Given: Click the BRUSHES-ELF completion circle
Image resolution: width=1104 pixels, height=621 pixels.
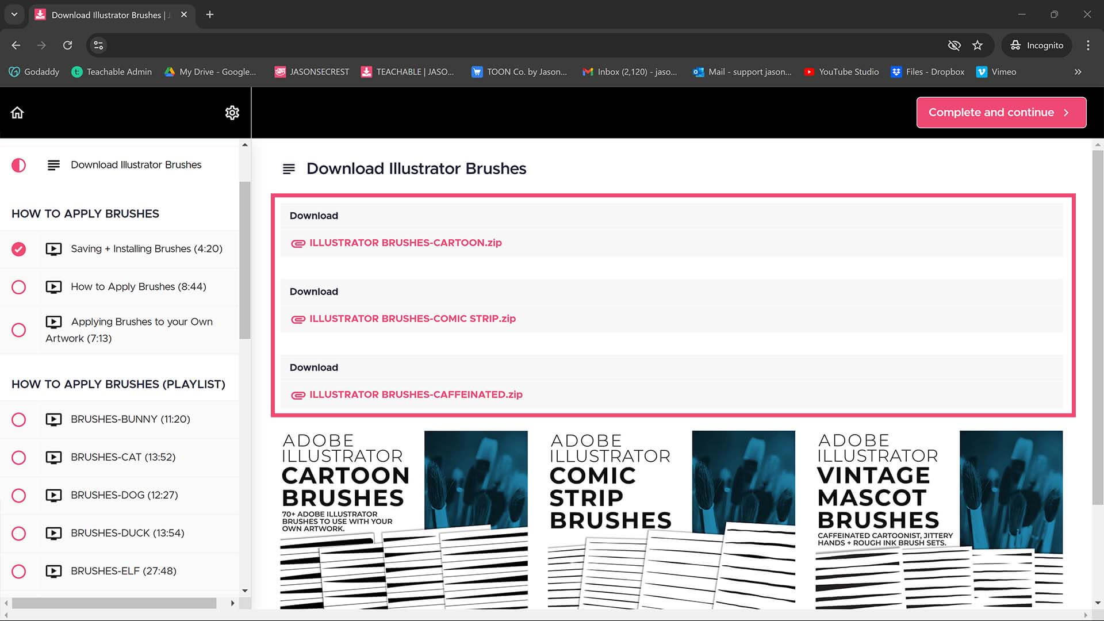Looking at the screenshot, I should [18, 572].
